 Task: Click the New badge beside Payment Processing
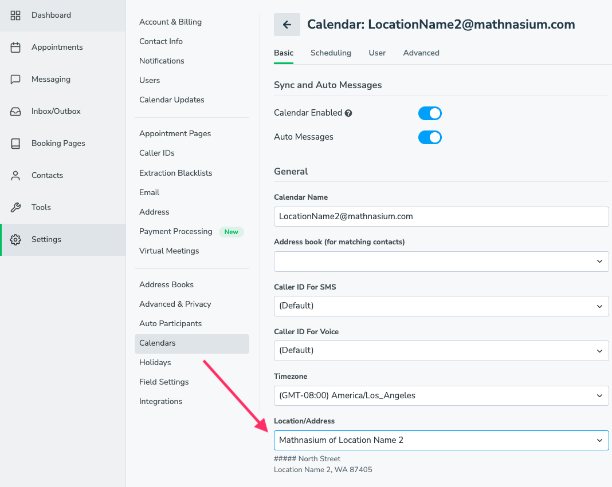pyautogui.click(x=232, y=232)
